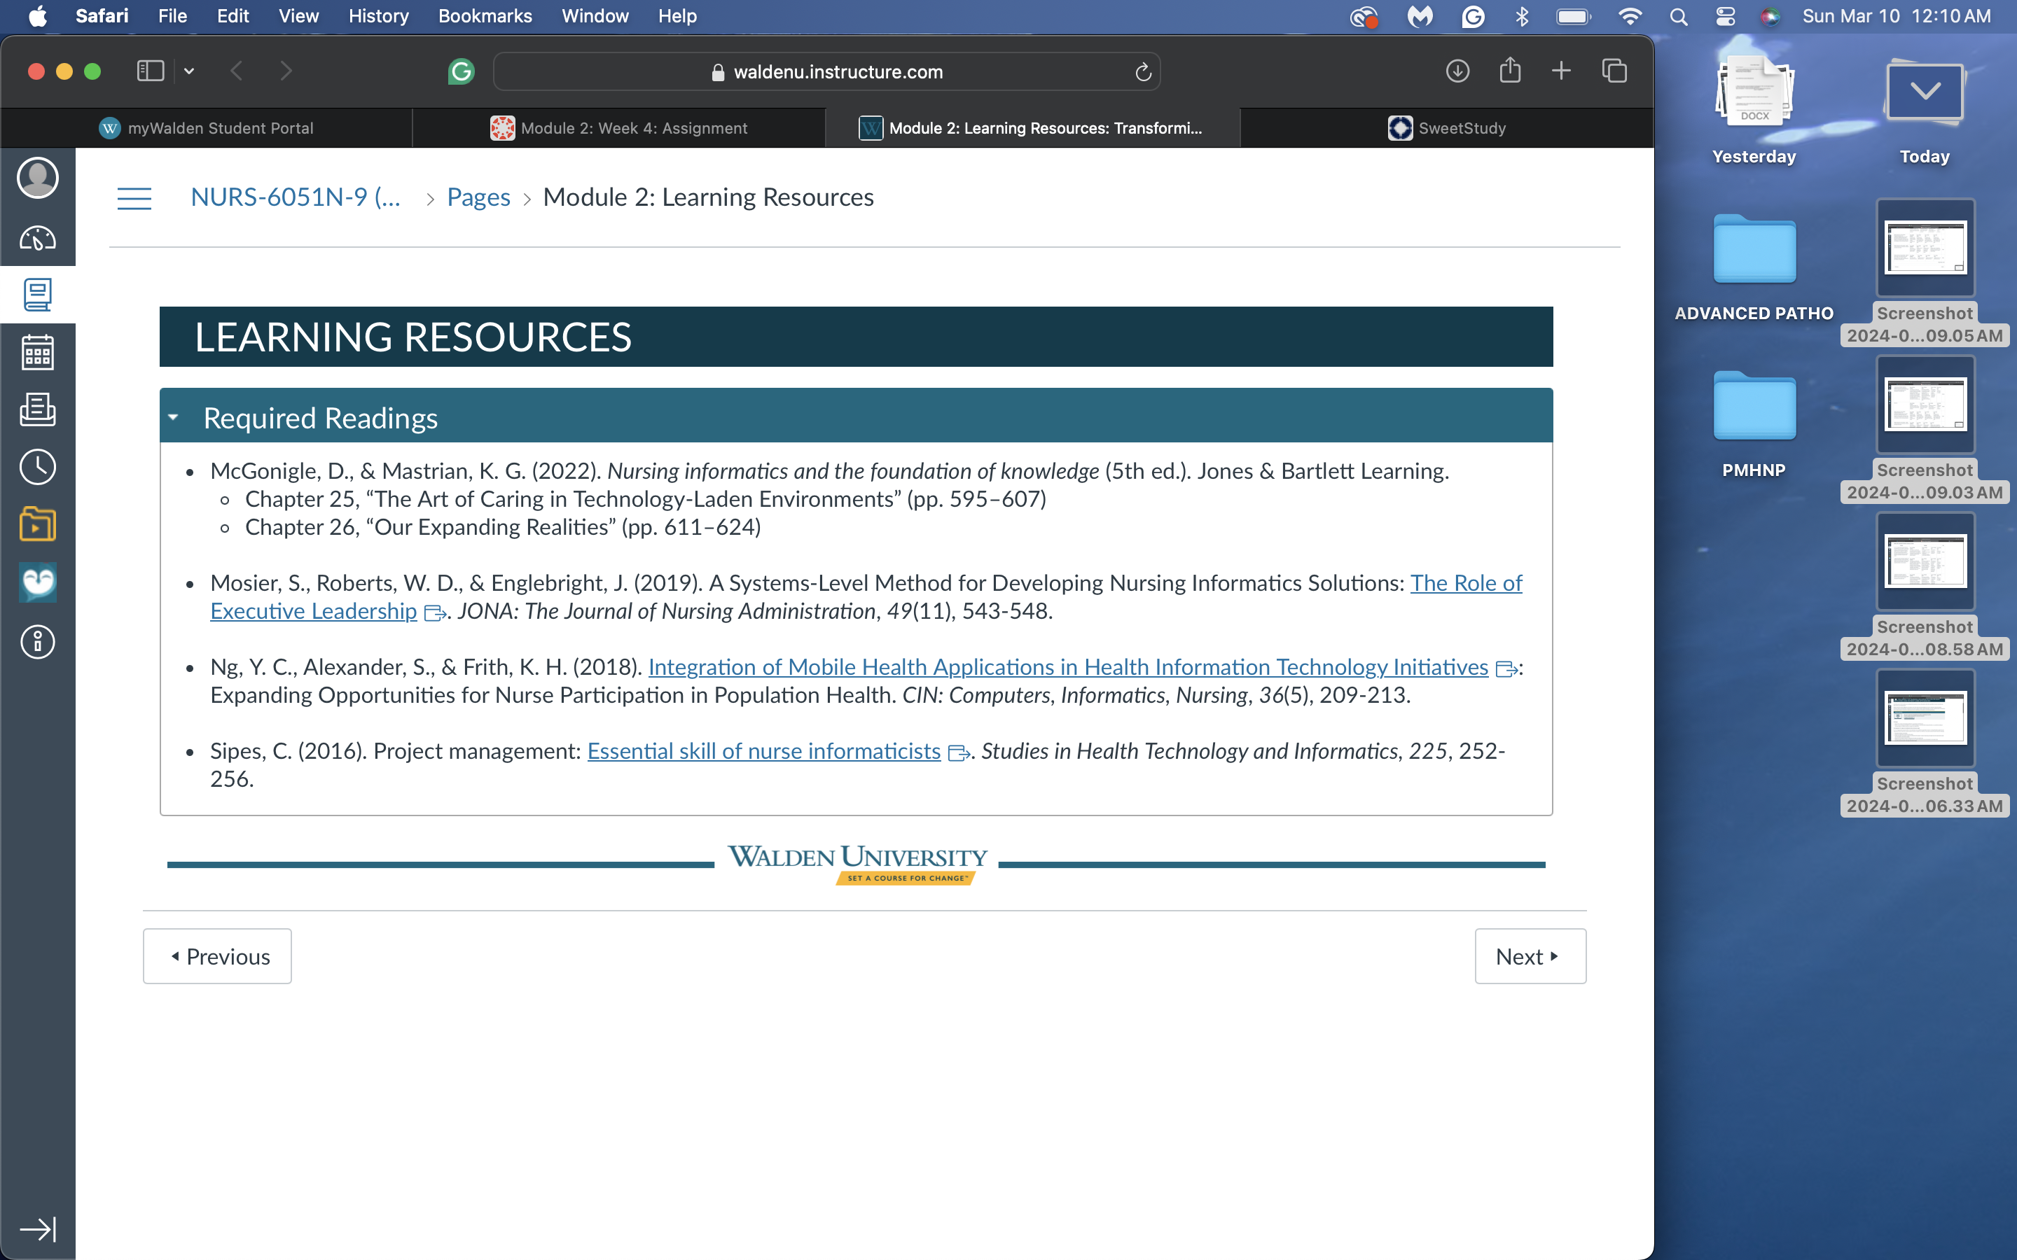Screen dimensions: 2017x1260
Task: Click the Next page button
Action: pyautogui.click(x=1530, y=955)
